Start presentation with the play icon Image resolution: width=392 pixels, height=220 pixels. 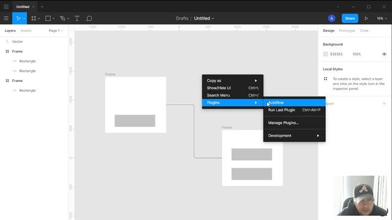[x=366, y=18]
